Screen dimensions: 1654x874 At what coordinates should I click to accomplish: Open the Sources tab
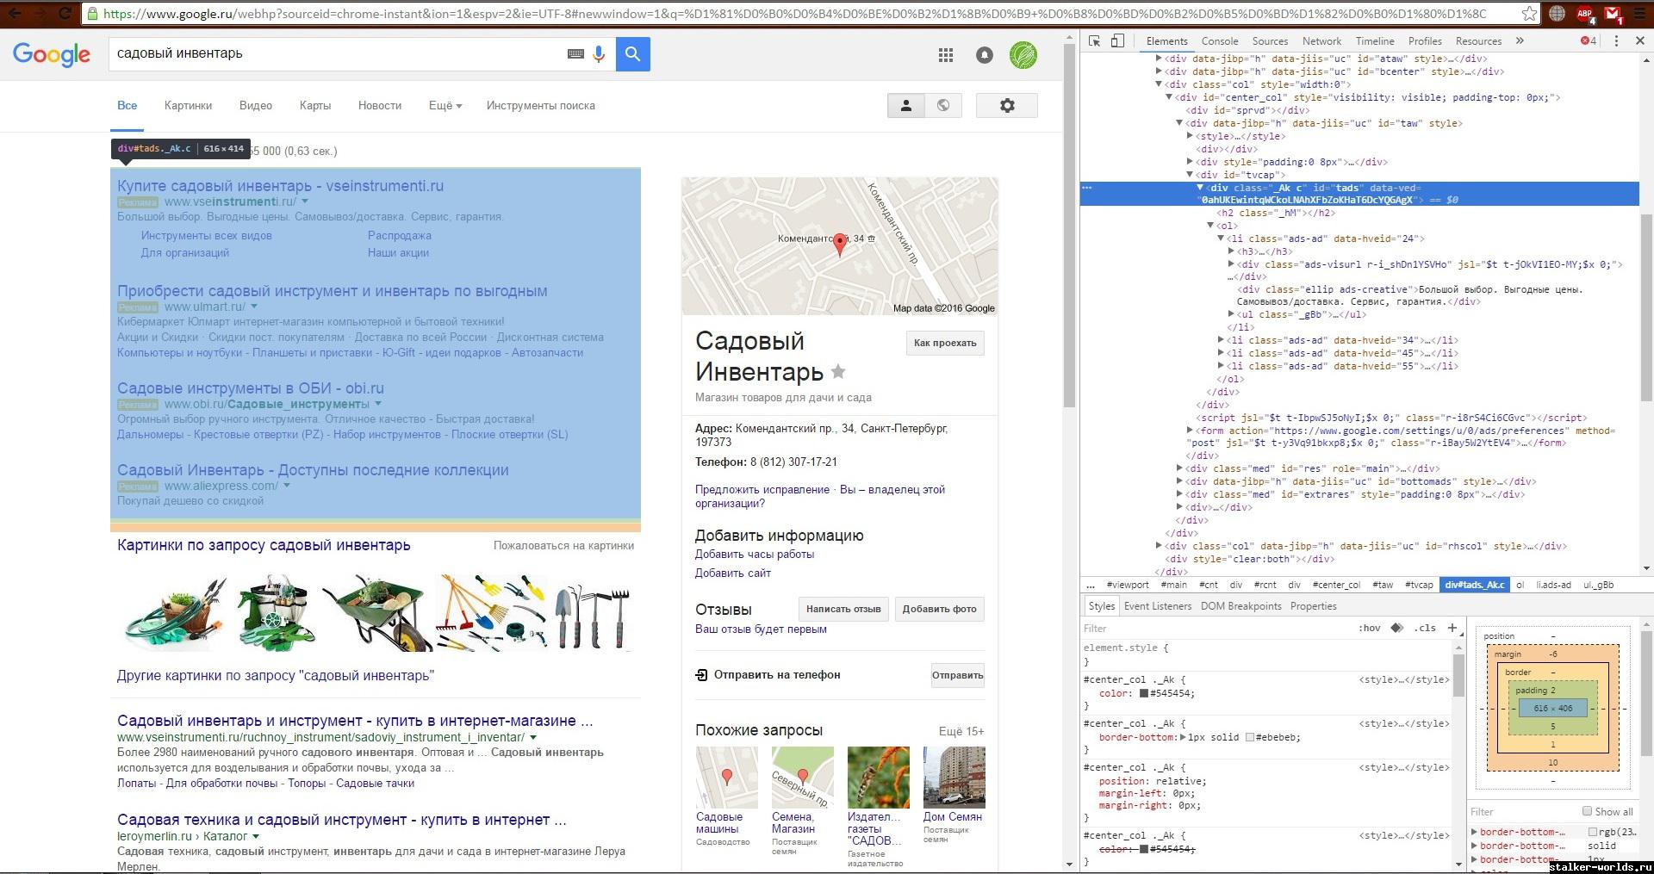pos(1270,41)
